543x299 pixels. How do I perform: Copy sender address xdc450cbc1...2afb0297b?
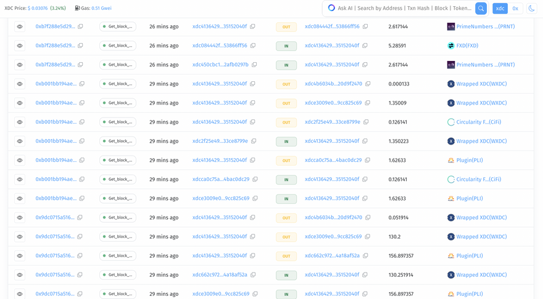pyautogui.click(x=254, y=65)
